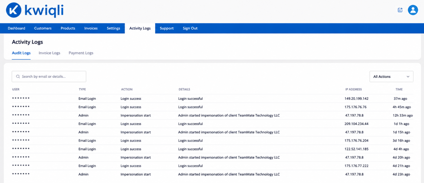424x183 pixels.
Task: Click the kwiqli wordmark text
Action: (x=44, y=11)
